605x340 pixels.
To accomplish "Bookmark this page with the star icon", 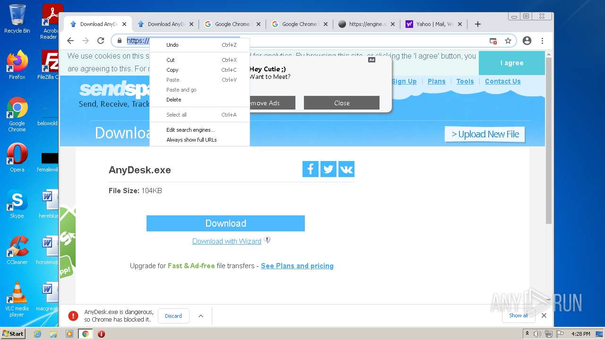I will [x=508, y=41].
